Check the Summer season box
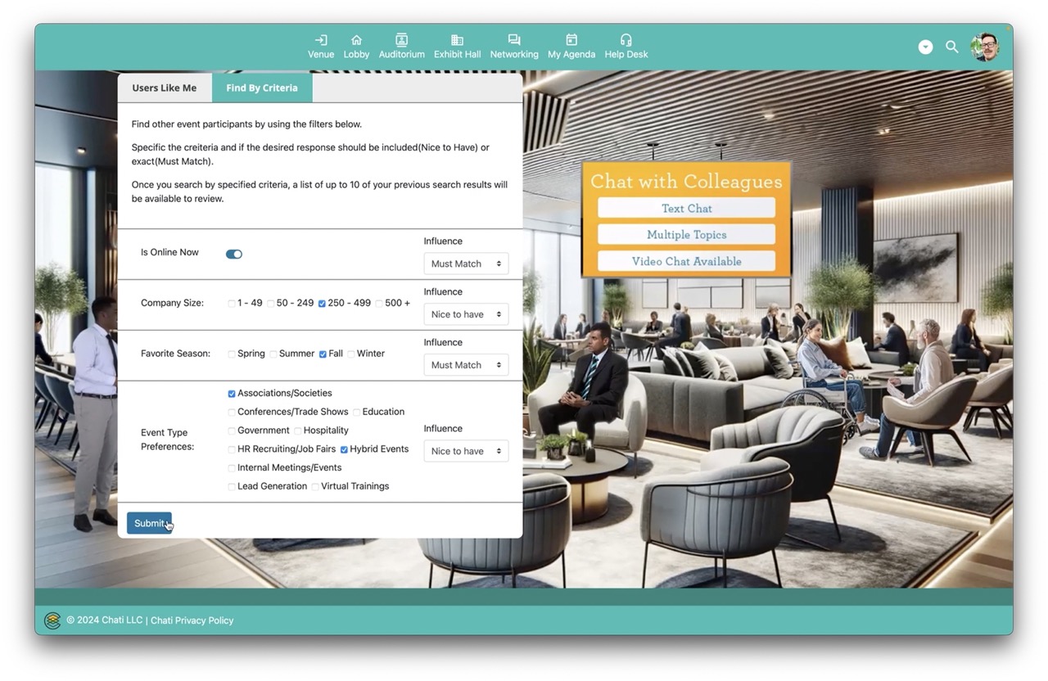This screenshot has width=1048, height=681. point(273,354)
